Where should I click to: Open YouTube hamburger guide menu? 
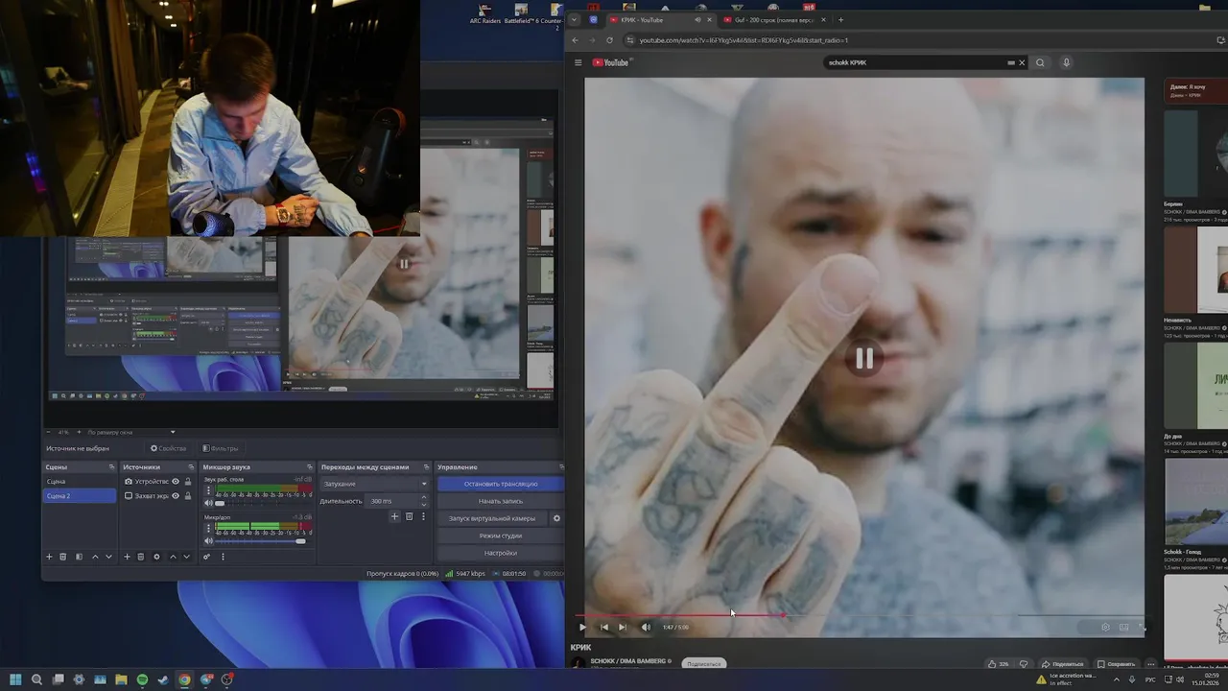pyautogui.click(x=578, y=62)
